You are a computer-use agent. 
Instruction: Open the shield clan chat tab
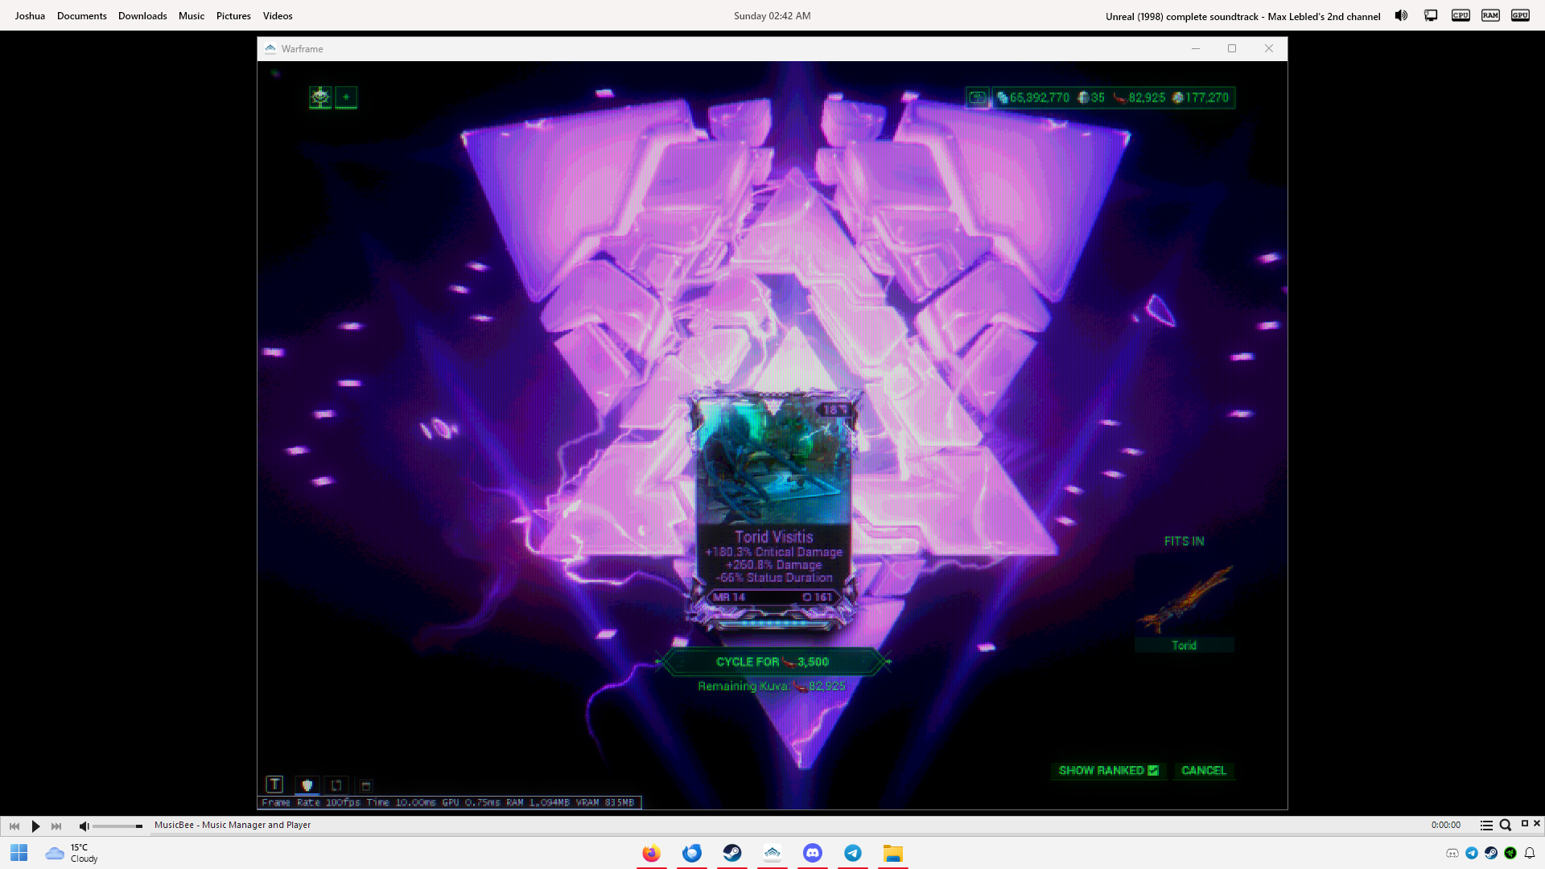pyautogui.click(x=307, y=785)
